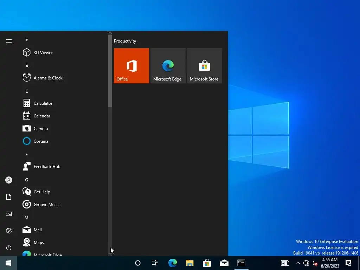The width and height of the screenshot is (360, 270).
Task: Click the 'C' letter header
Action: pyautogui.click(x=27, y=91)
